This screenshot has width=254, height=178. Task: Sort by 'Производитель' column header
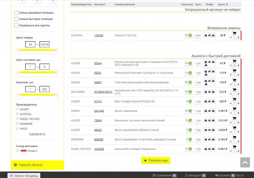(x=82, y=4)
